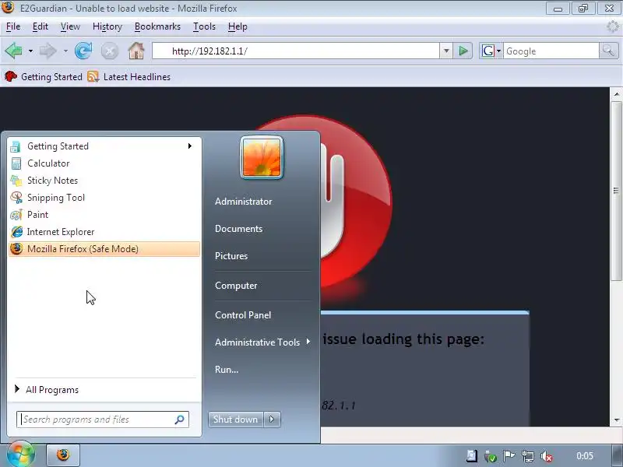623x467 pixels.
Task: Launch Mozilla Firefox (Safe Mode)
Action: click(x=104, y=249)
